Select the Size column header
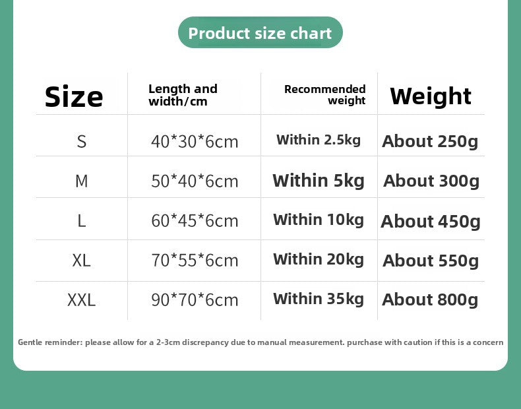This screenshot has width=521, height=409. pos(74,97)
